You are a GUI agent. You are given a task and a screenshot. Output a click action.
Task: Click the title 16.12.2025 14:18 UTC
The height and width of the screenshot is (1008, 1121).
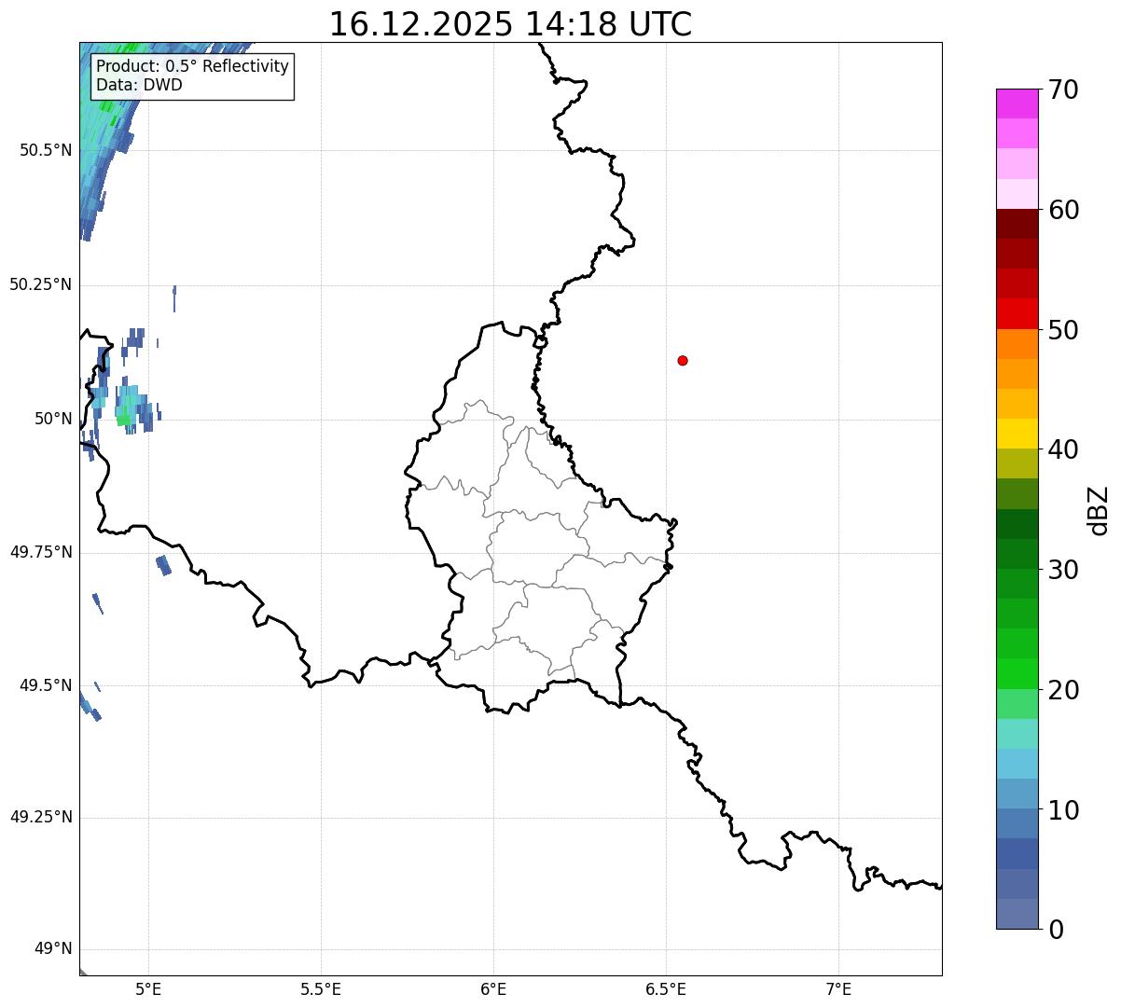coord(510,23)
